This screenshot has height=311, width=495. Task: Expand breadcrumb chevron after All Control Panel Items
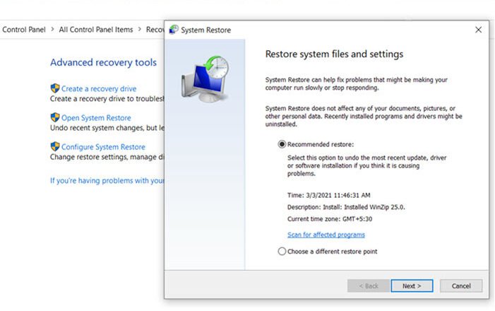pyautogui.click(x=140, y=30)
